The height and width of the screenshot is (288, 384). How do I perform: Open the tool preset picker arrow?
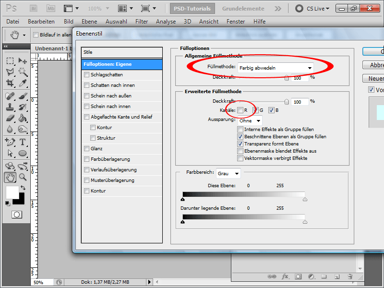[24, 35]
